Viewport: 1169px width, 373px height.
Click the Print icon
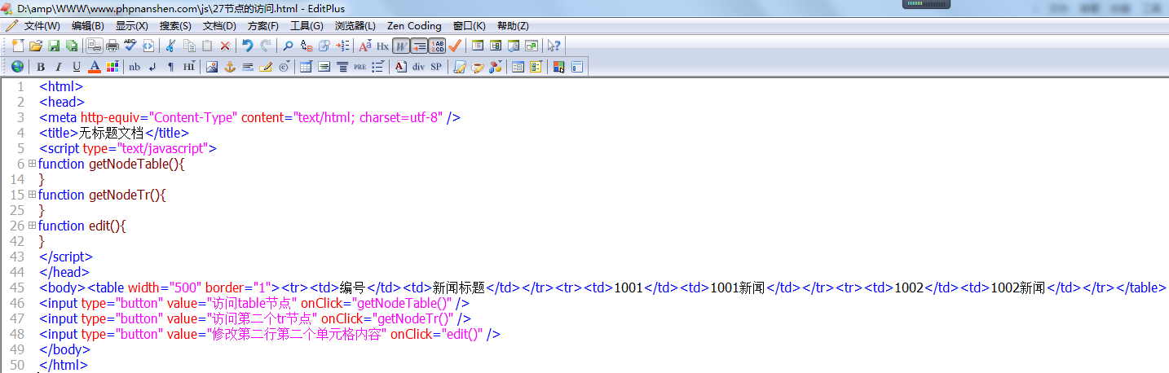pyautogui.click(x=112, y=46)
